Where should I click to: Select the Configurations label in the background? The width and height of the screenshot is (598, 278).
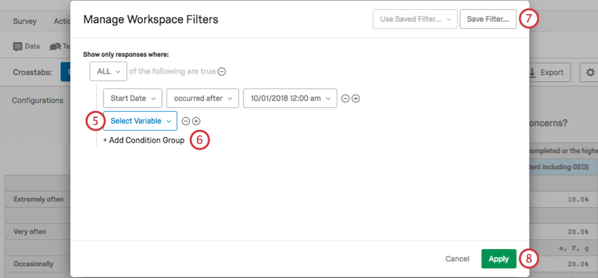pyautogui.click(x=37, y=100)
